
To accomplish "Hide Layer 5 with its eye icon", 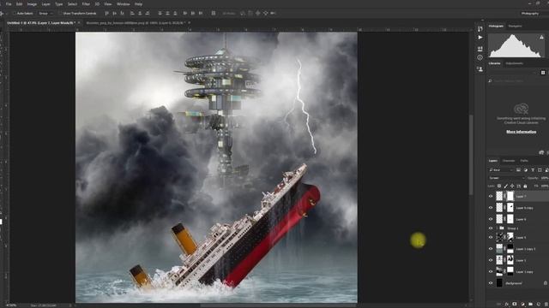I will [491, 238].
